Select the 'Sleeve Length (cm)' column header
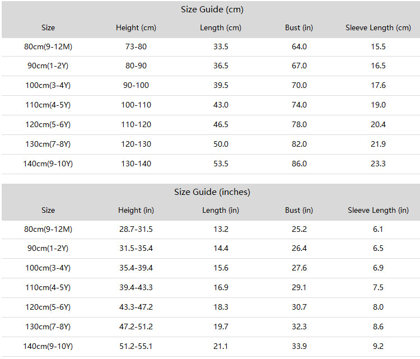420x359 pixels. click(378, 27)
